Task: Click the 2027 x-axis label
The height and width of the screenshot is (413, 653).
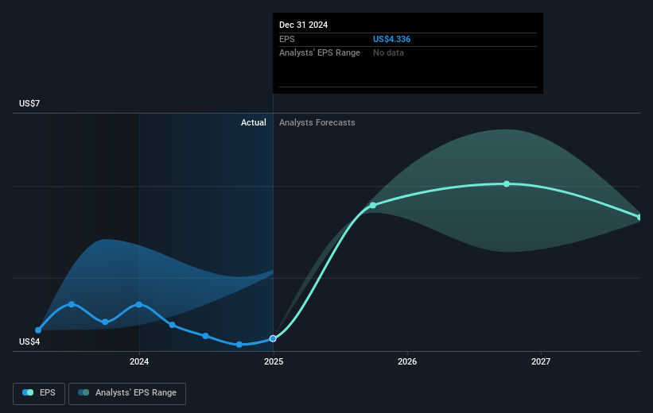Action: (x=541, y=361)
